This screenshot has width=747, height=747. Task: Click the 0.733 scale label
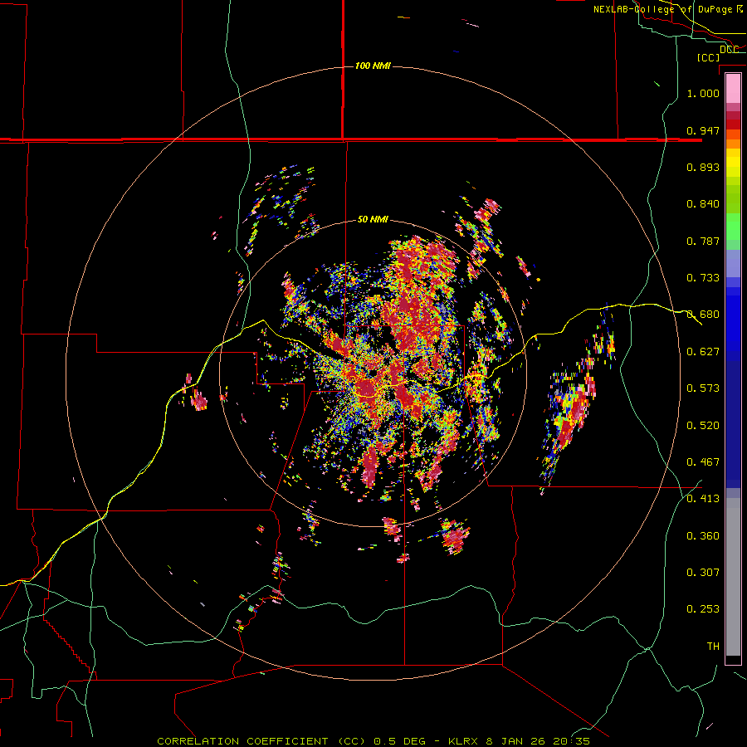point(703,278)
